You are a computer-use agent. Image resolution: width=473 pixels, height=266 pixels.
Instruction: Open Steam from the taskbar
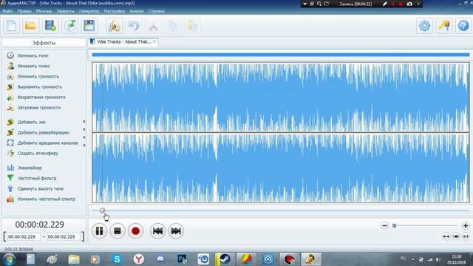[x=225, y=259]
